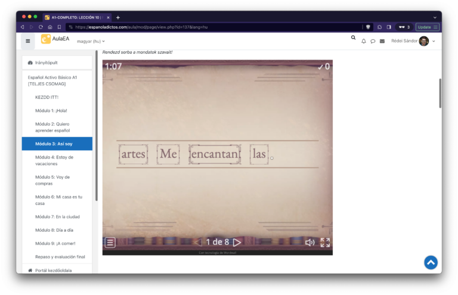
Task: Click the address bar URL
Action: [x=141, y=27]
